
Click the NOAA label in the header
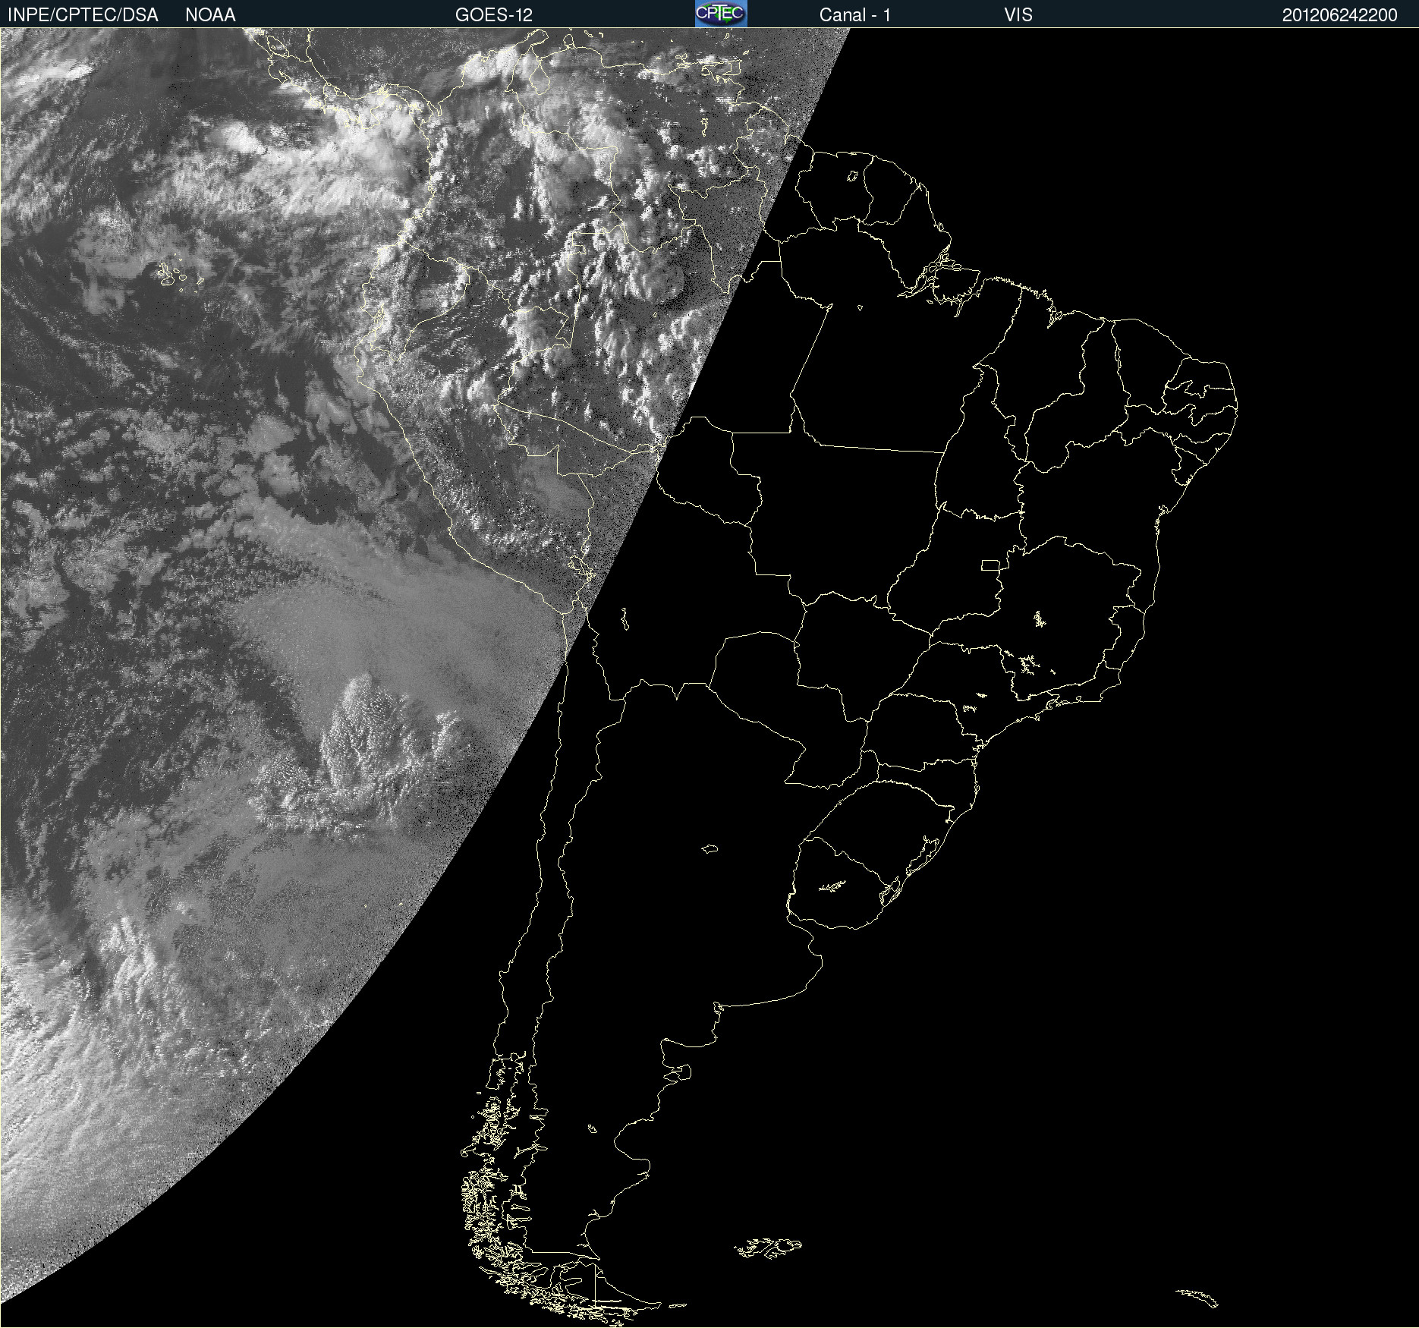(210, 15)
